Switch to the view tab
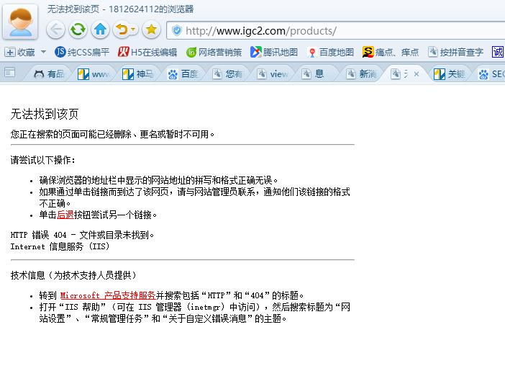 tap(272, 74)
